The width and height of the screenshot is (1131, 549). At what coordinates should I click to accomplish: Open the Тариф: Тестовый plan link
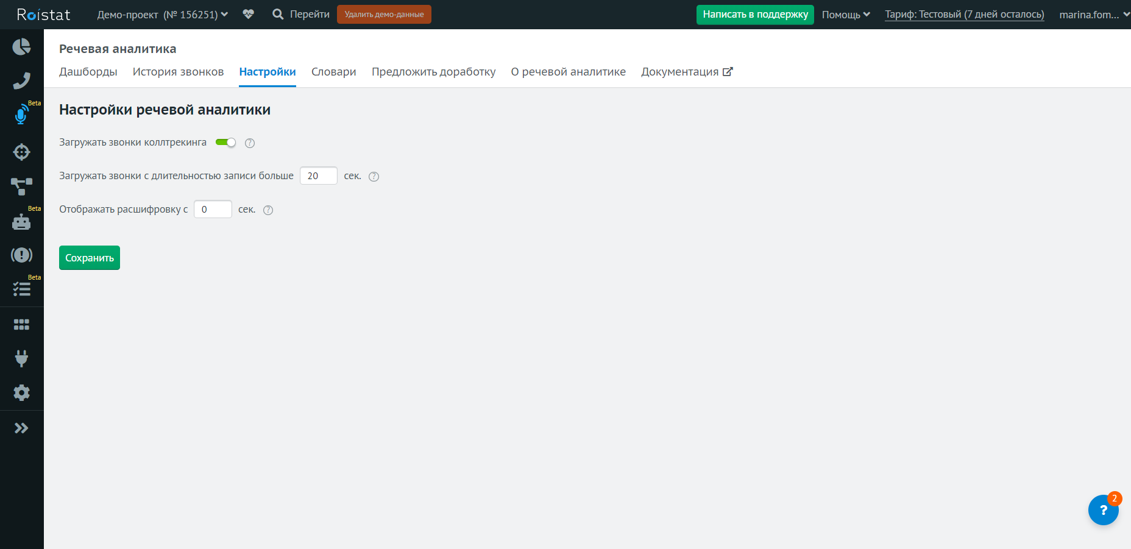click(964, 15)
